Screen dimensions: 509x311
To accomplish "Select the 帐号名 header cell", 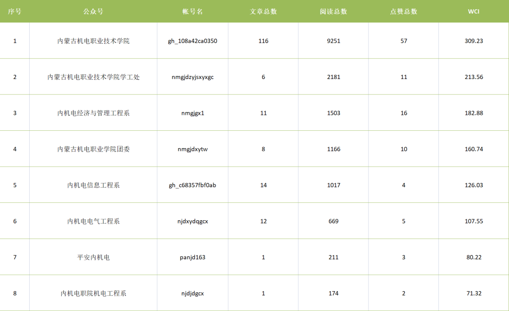I will 192,11.
